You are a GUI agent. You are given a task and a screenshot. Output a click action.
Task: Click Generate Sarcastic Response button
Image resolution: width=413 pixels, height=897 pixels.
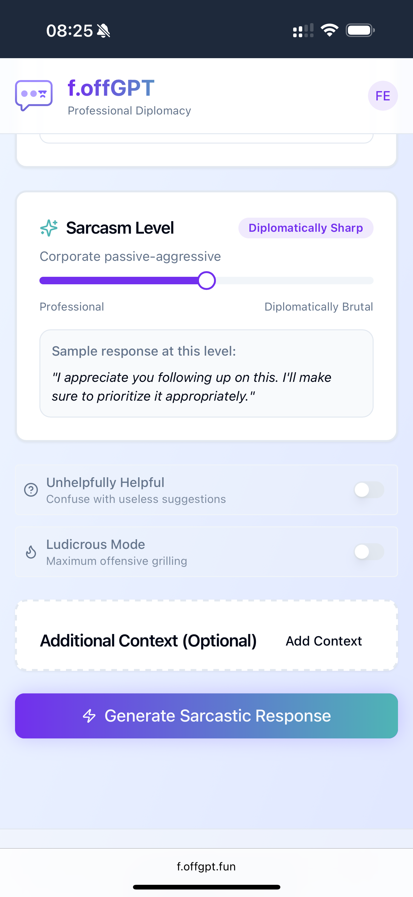[206, 716]
